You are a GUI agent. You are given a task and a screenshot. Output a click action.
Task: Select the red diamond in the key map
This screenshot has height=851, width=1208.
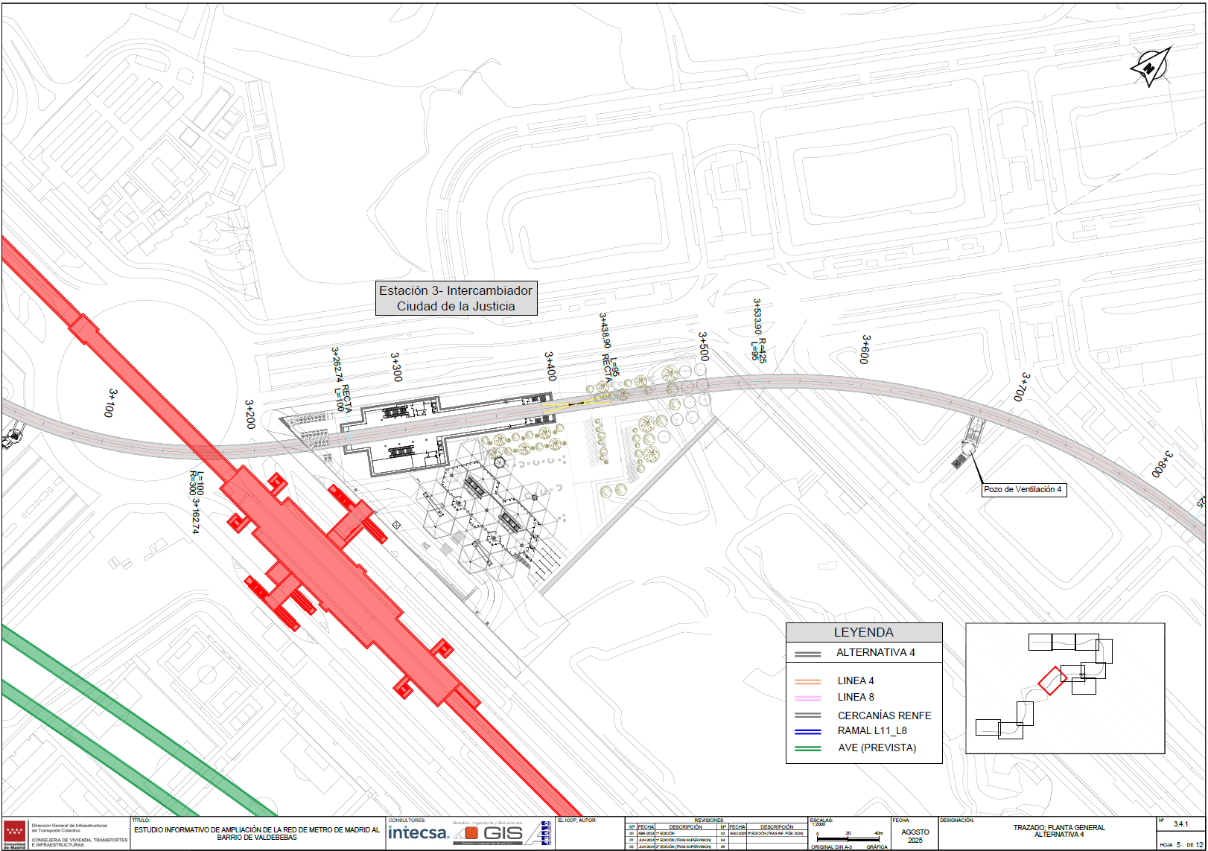(1052, 681)
